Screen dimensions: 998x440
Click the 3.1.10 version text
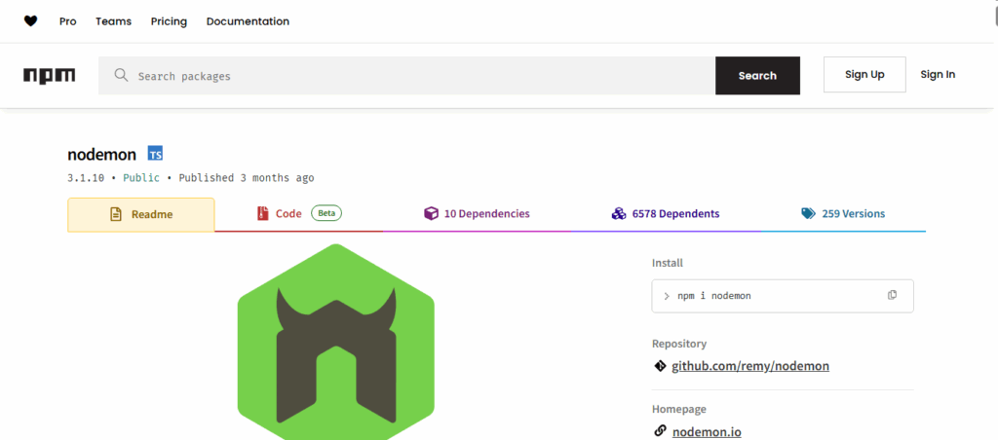[x=86, y=178]
